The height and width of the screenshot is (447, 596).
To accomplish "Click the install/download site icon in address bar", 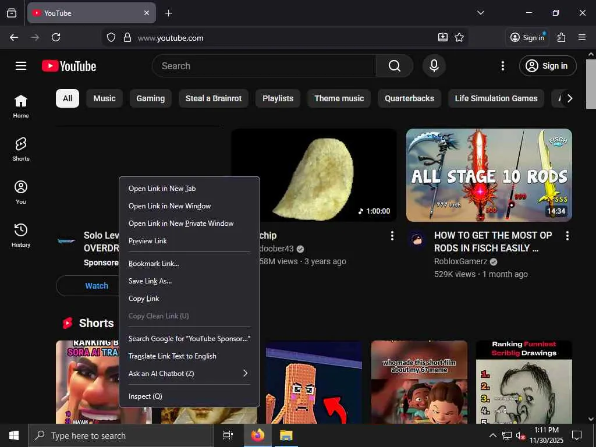I will [443, 37].
